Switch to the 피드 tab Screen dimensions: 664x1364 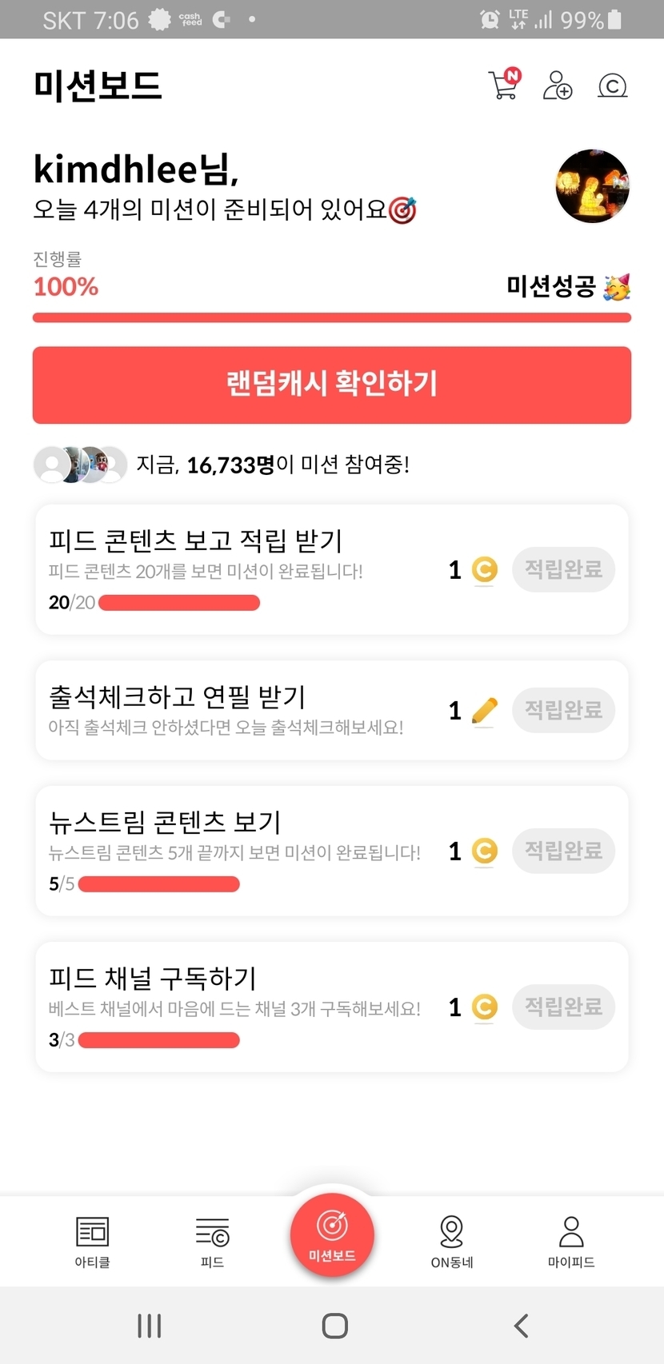(212, 1241)
